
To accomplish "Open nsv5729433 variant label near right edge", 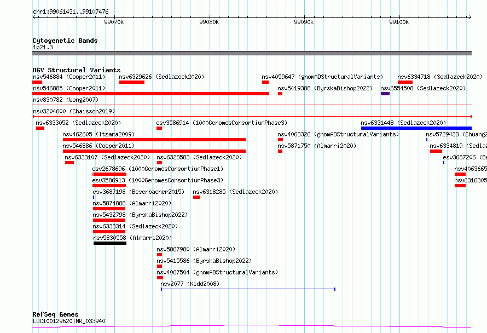I will pyautogui.click(x=456, y=134).
